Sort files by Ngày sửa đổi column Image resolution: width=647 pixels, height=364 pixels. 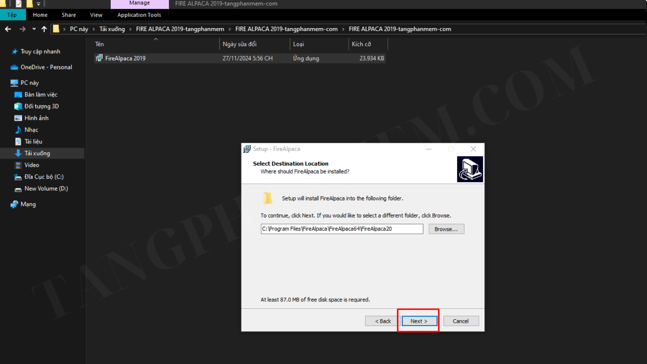click(x=240, y=44)
